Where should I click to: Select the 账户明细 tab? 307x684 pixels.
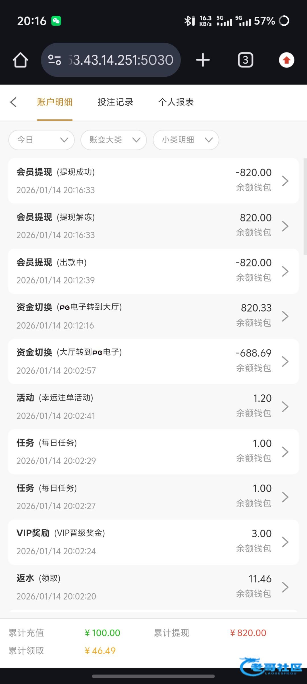[55, 102]
